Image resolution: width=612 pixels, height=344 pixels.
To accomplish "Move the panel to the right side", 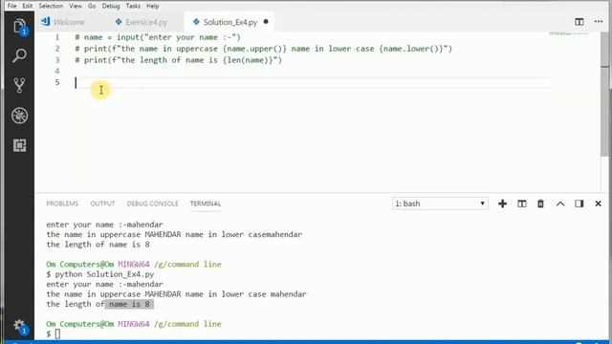I will click(579, 204).
